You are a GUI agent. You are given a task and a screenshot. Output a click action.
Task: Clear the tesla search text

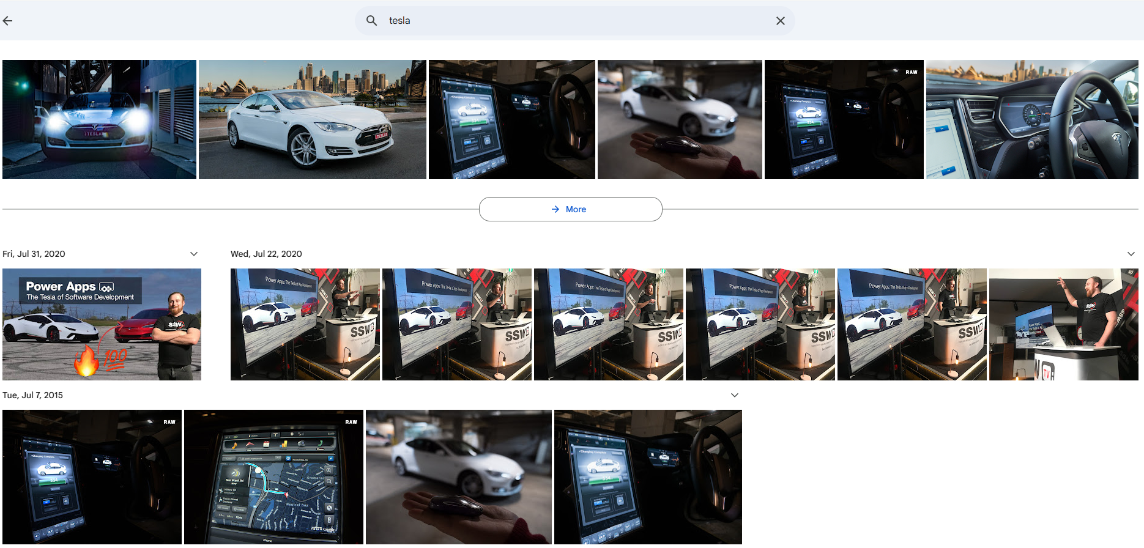click(780, 21)
